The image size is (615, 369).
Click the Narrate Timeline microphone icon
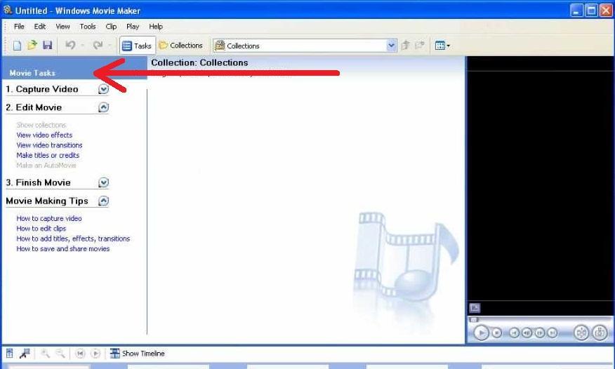[25, 354]
